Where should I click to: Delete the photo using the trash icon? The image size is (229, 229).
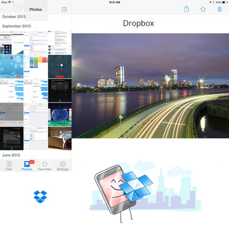click(219, 9)
